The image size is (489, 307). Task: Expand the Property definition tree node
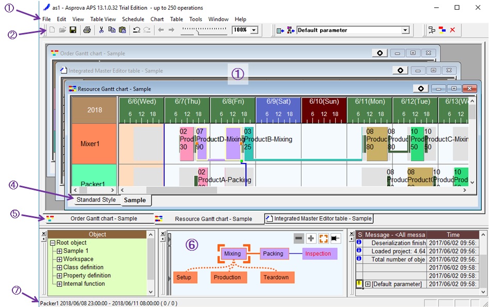[x=59, y=276]
